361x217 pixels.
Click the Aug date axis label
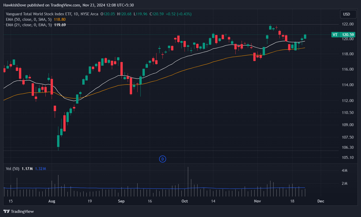[x=52, y=201]
